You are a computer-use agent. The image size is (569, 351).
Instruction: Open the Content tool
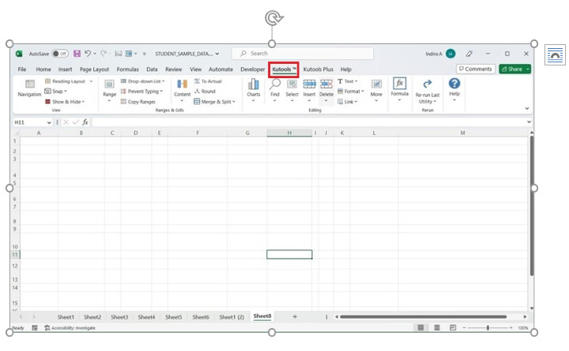tap(182, 89)
